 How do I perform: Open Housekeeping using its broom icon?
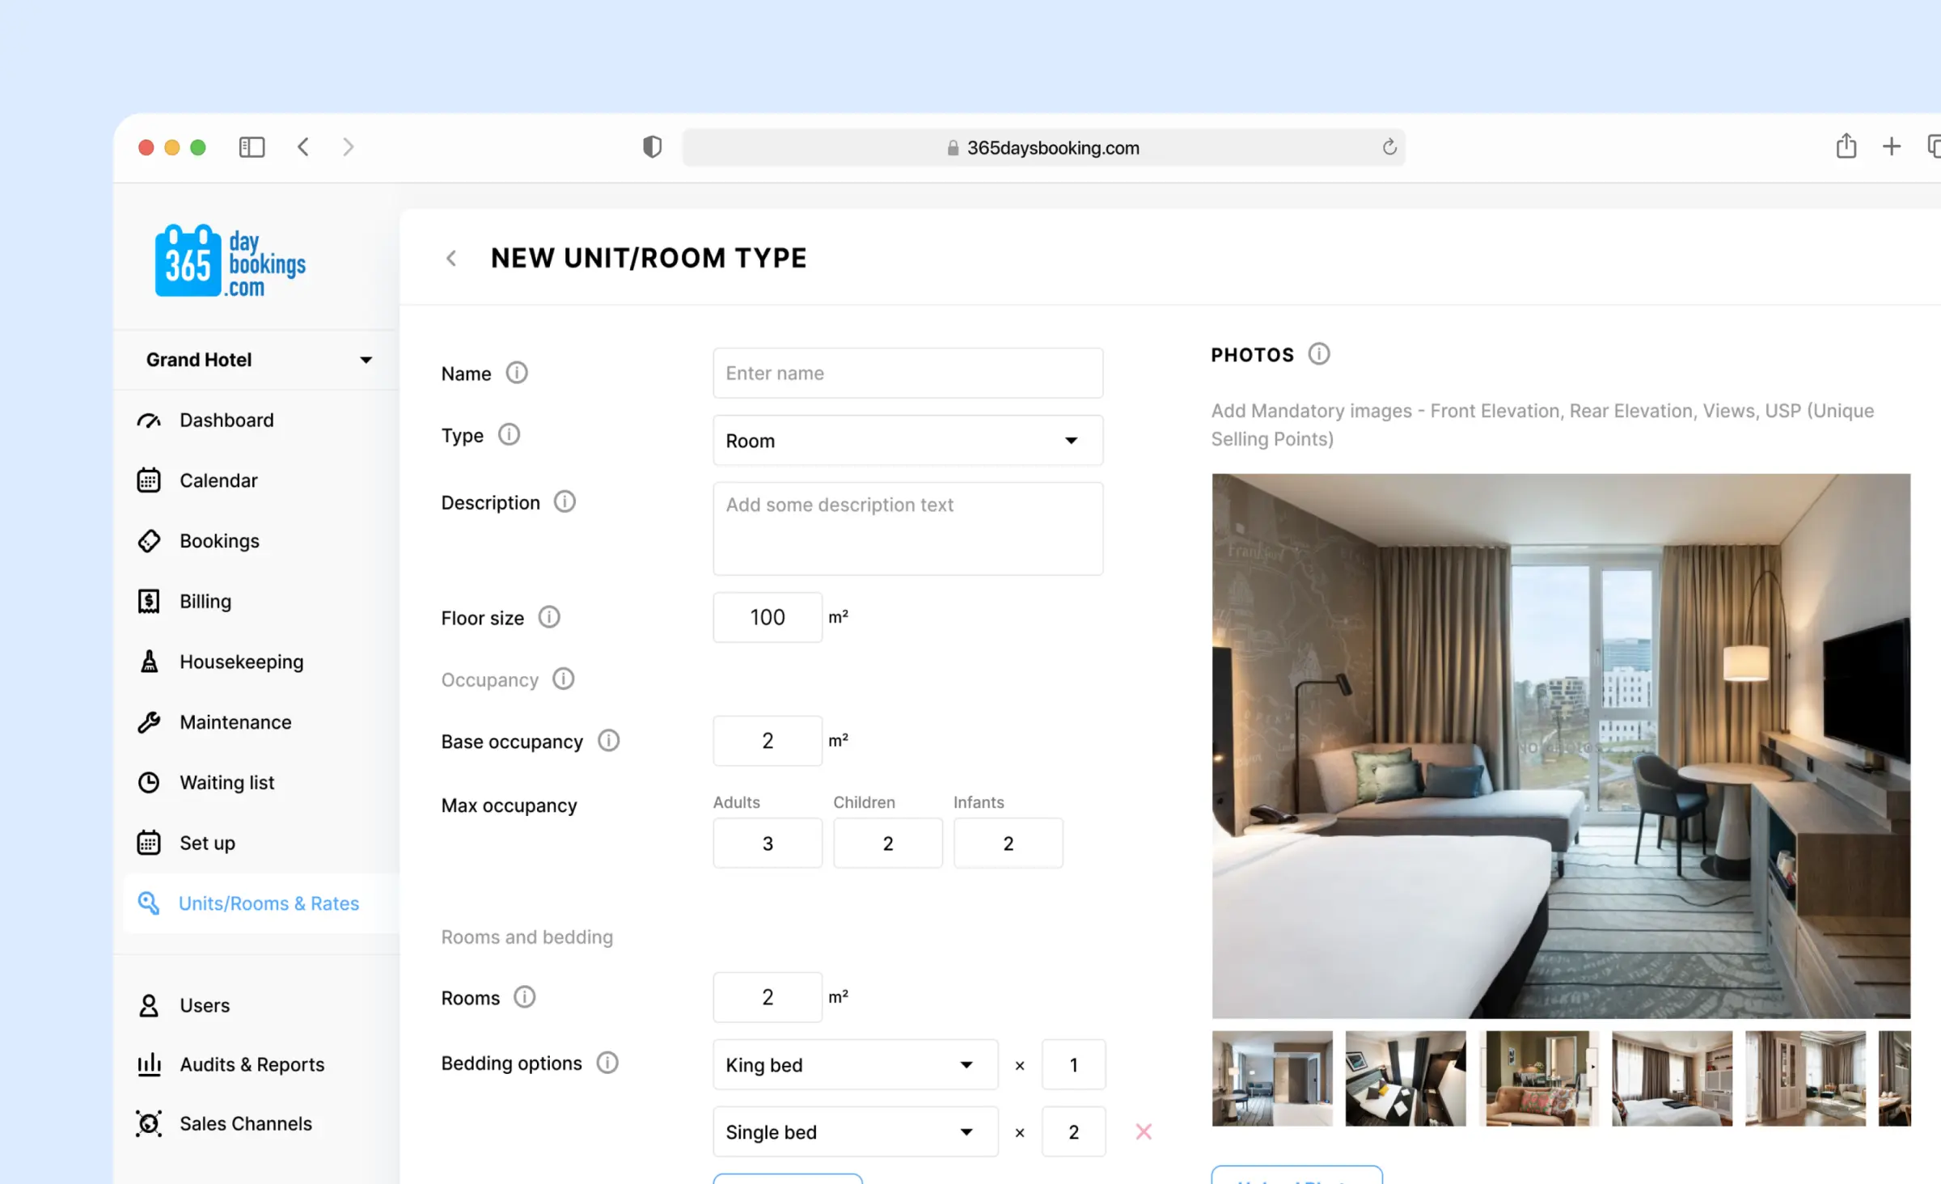pos(149,661)
